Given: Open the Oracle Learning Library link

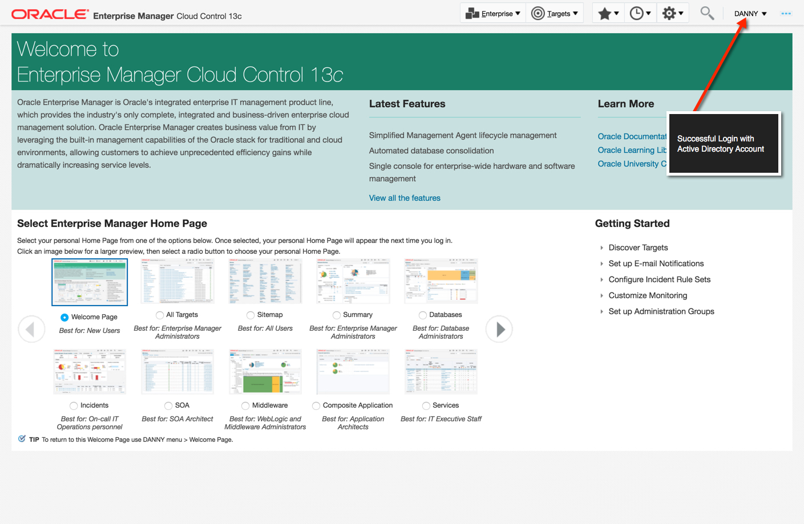Looking at the screenshot, I should point(632,150).
